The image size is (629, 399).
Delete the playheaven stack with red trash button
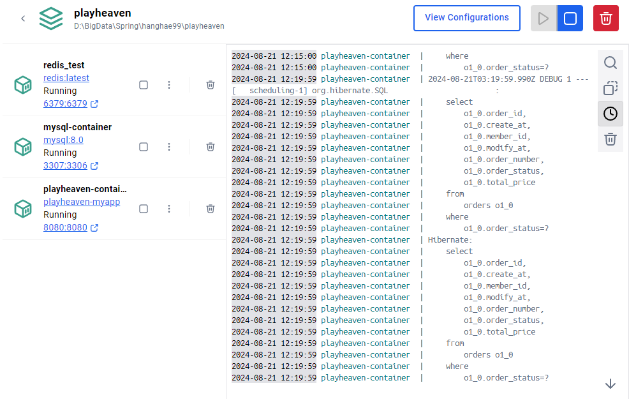point(606,19)
